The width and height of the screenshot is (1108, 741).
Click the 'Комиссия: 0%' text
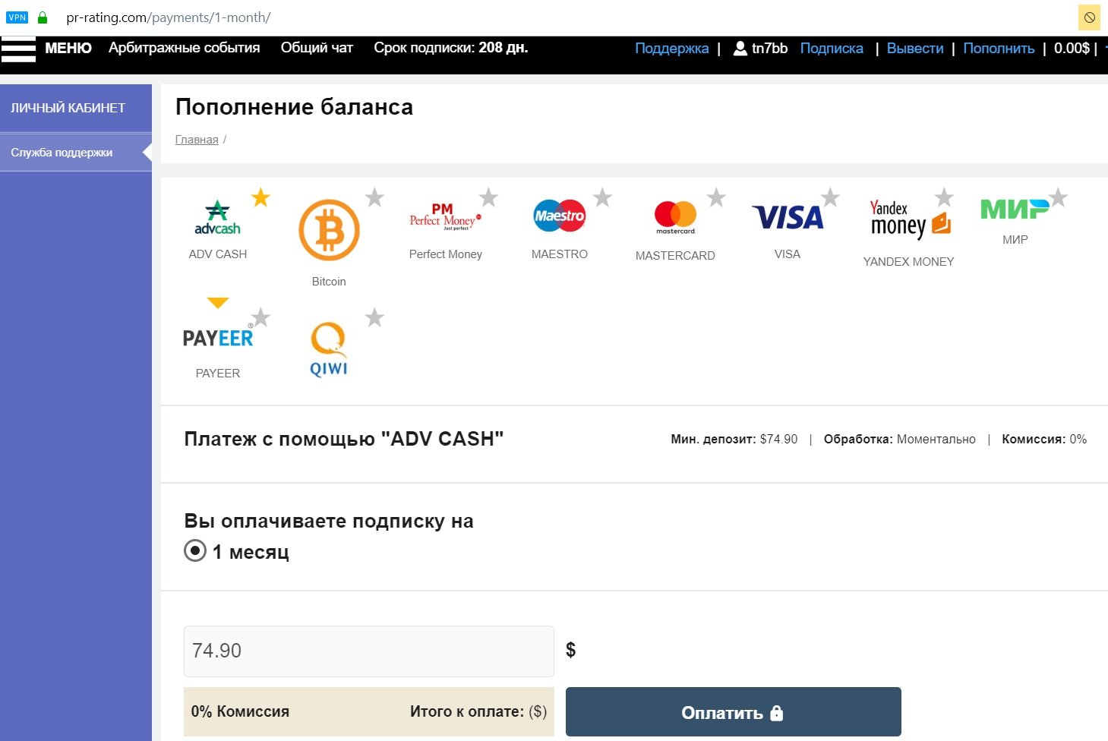(1044, 439)
